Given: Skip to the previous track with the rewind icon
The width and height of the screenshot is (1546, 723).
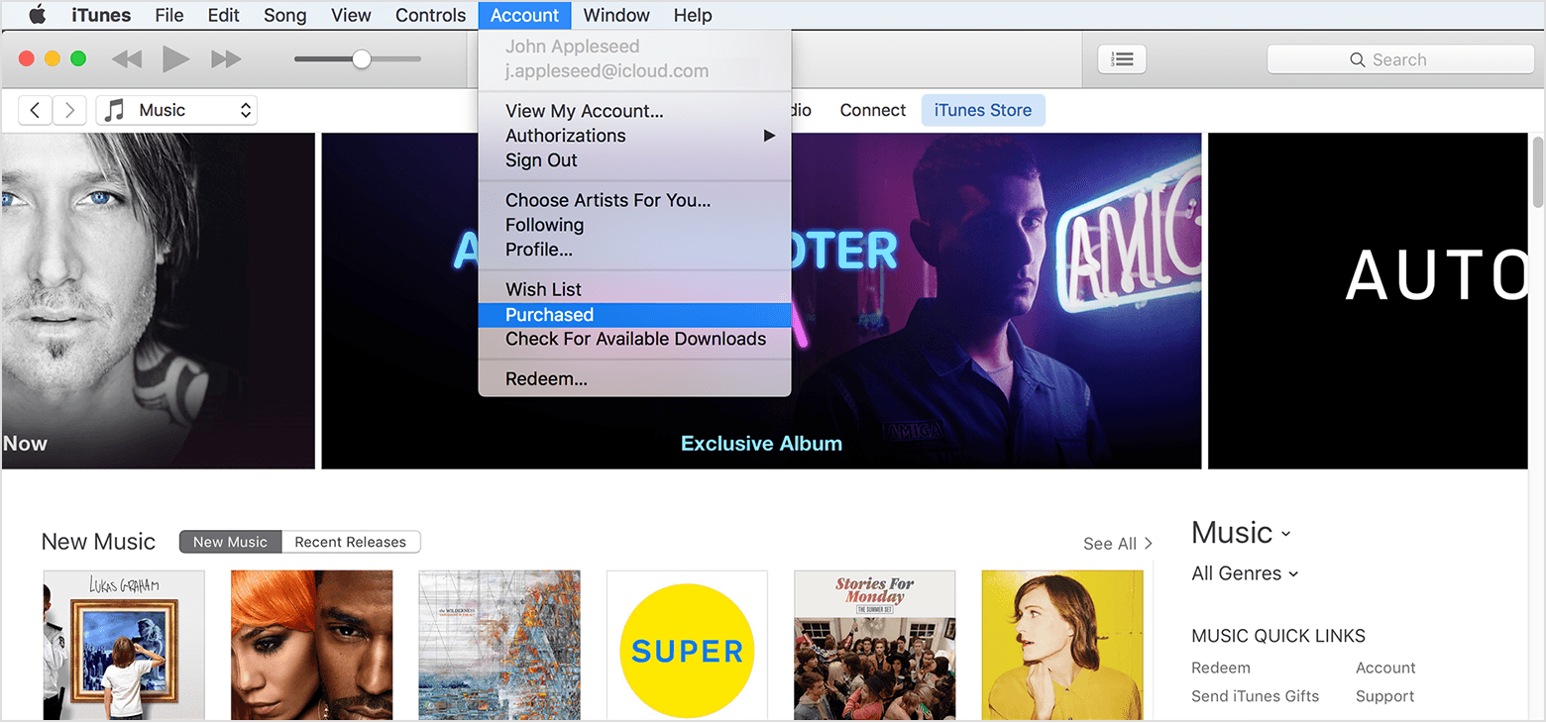Looking at the screenshot, I should [127, 59].
